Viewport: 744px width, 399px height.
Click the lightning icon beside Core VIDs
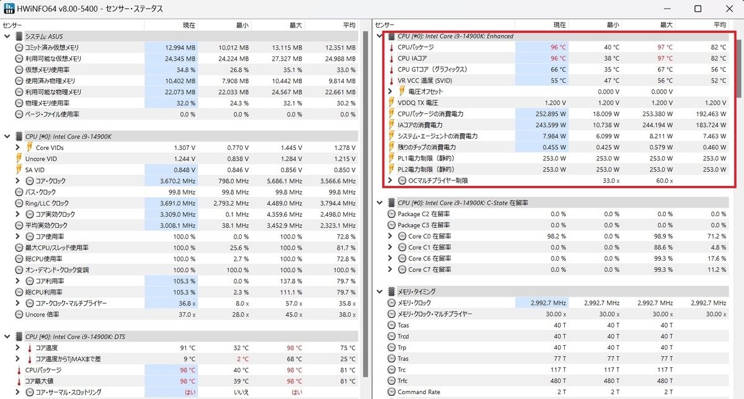tap(30, 147)
